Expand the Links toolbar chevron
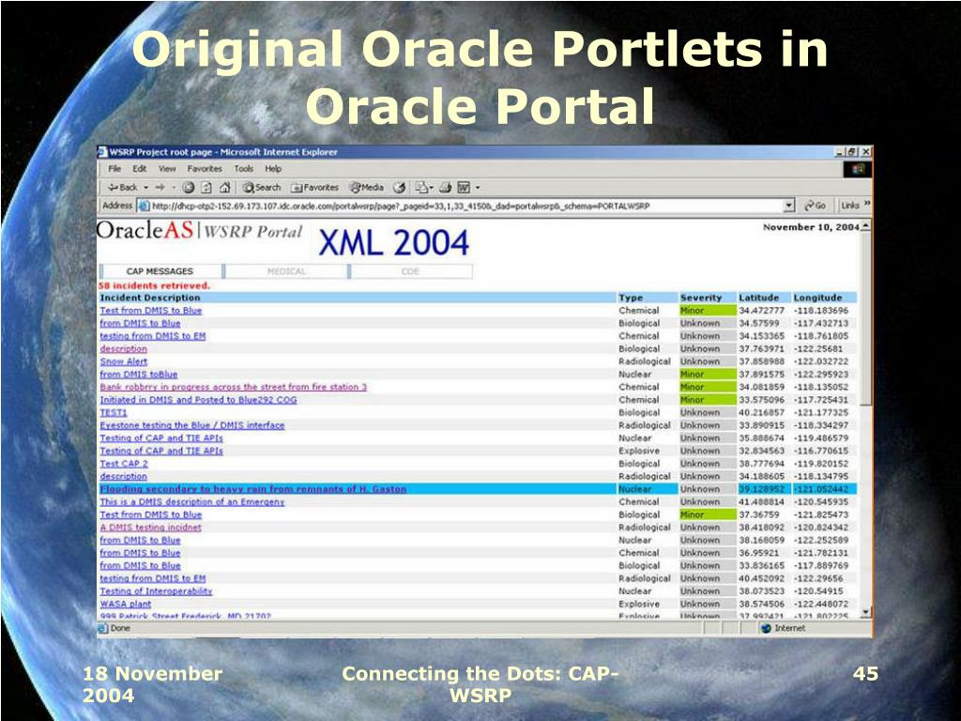 click(x=867, y=204)
